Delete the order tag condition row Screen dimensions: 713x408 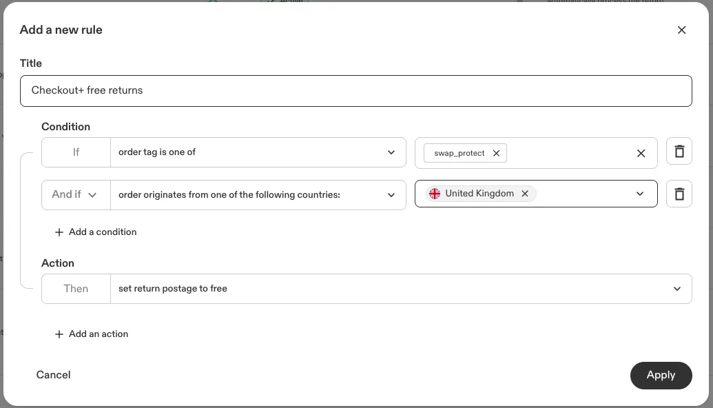point(679,151)
